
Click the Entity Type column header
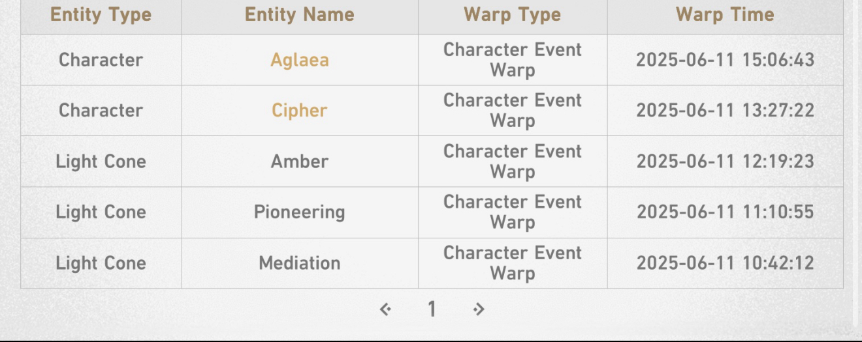101,15
